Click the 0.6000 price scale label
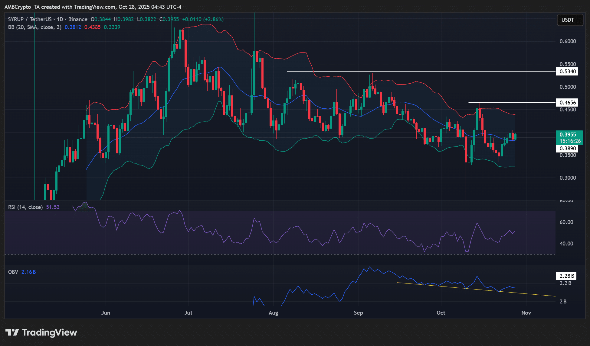The height and width of the screenshot is (346, 590). pyautogui.click(x=568, y=41)
